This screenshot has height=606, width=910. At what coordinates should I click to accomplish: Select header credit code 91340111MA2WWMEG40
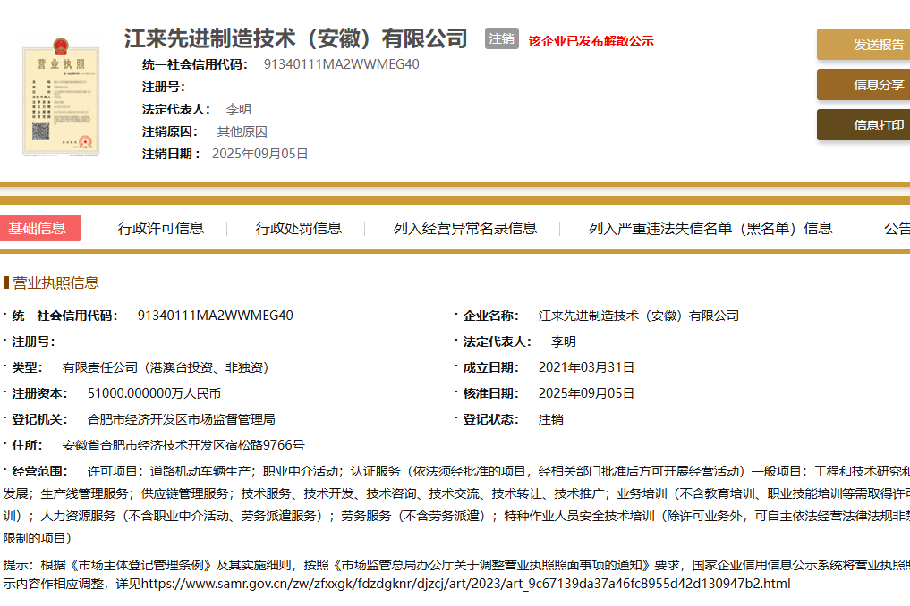point(341,64)
